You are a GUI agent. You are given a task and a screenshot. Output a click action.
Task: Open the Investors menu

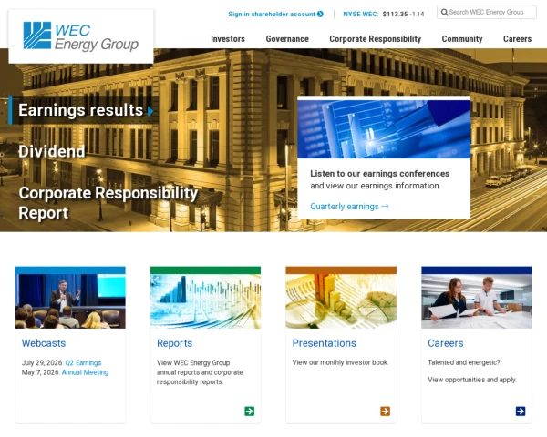point(228,39)
